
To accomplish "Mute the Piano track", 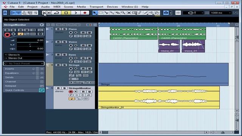I will click(x=58, y=29).
